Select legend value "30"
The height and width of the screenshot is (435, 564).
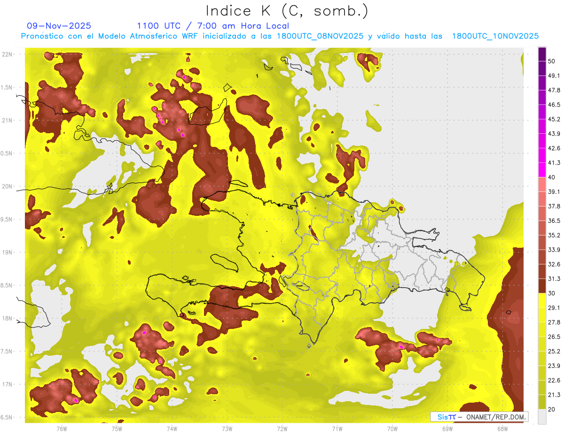[x=552, y=293]
